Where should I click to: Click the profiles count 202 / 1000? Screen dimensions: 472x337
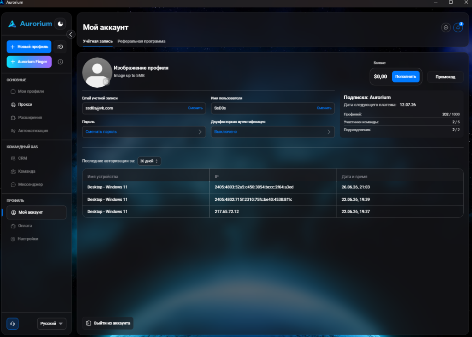click(451, 114)
